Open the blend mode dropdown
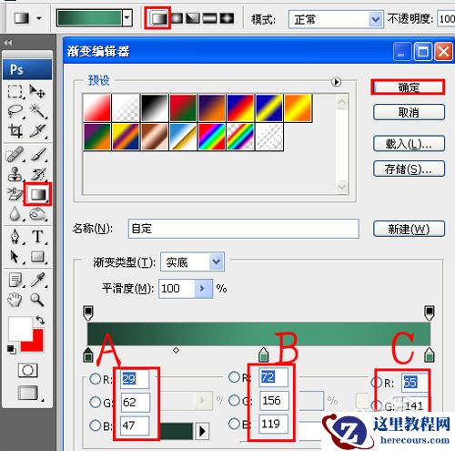This screenshot has width=455, height=451. coord(375,19)
